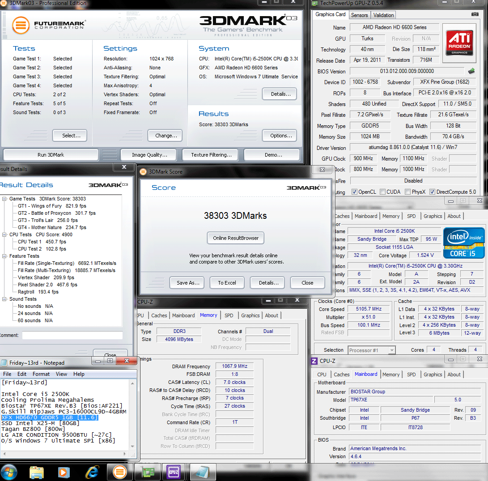
Task: Click the Edit menu in Notepad
Action: click(22, 374)
